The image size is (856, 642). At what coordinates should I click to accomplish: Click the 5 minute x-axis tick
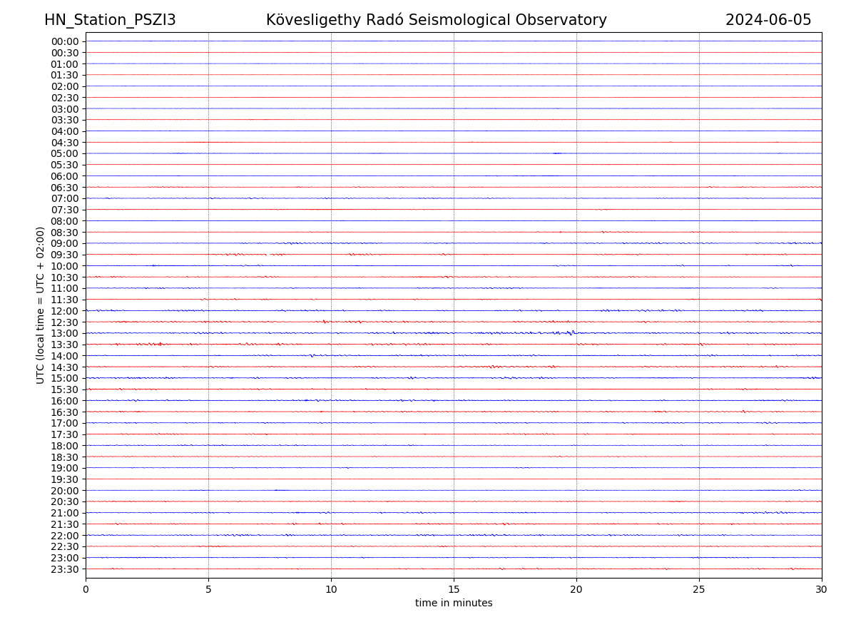(208, 589)
